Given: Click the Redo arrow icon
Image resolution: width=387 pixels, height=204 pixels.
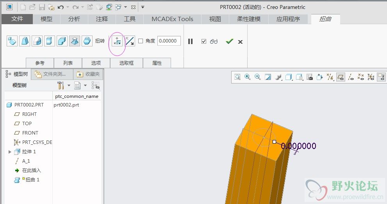Looking at the screenshot, I should (x=75, y=7).
